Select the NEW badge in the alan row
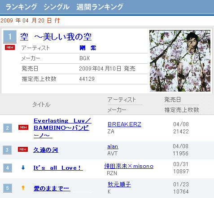 [x=23, y=150]
